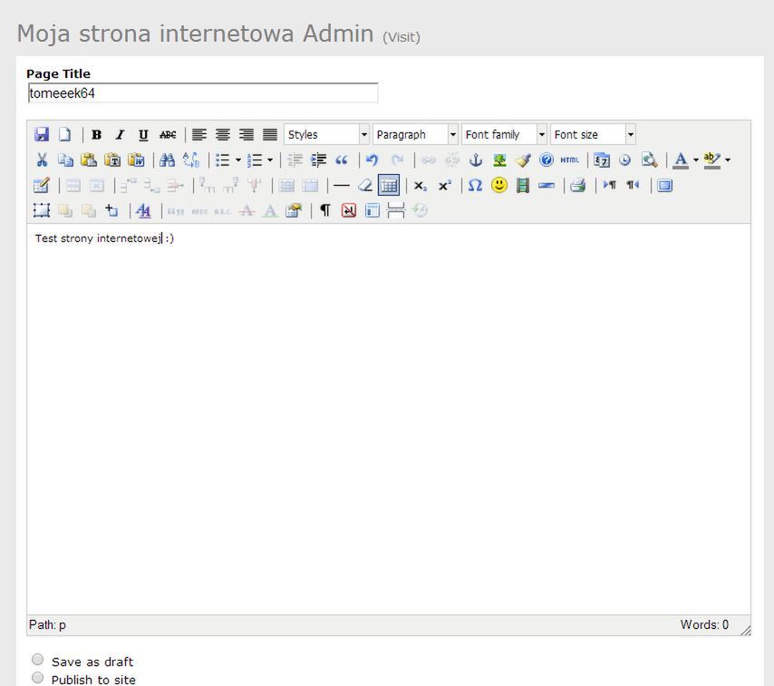
Task: Open HTML source editor
Action: pos(570,159)
